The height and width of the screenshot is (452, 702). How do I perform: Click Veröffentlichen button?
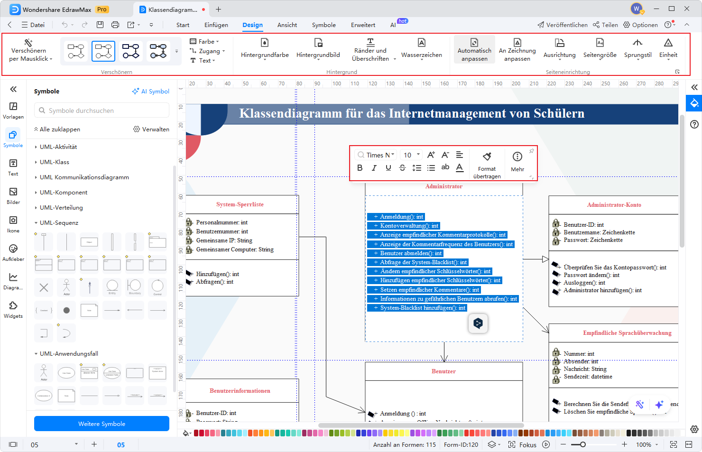coord(563,25)
